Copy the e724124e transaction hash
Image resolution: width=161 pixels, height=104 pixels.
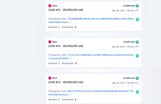[x=71, y=58]
